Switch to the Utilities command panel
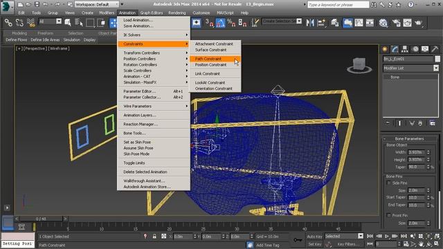 435,49
